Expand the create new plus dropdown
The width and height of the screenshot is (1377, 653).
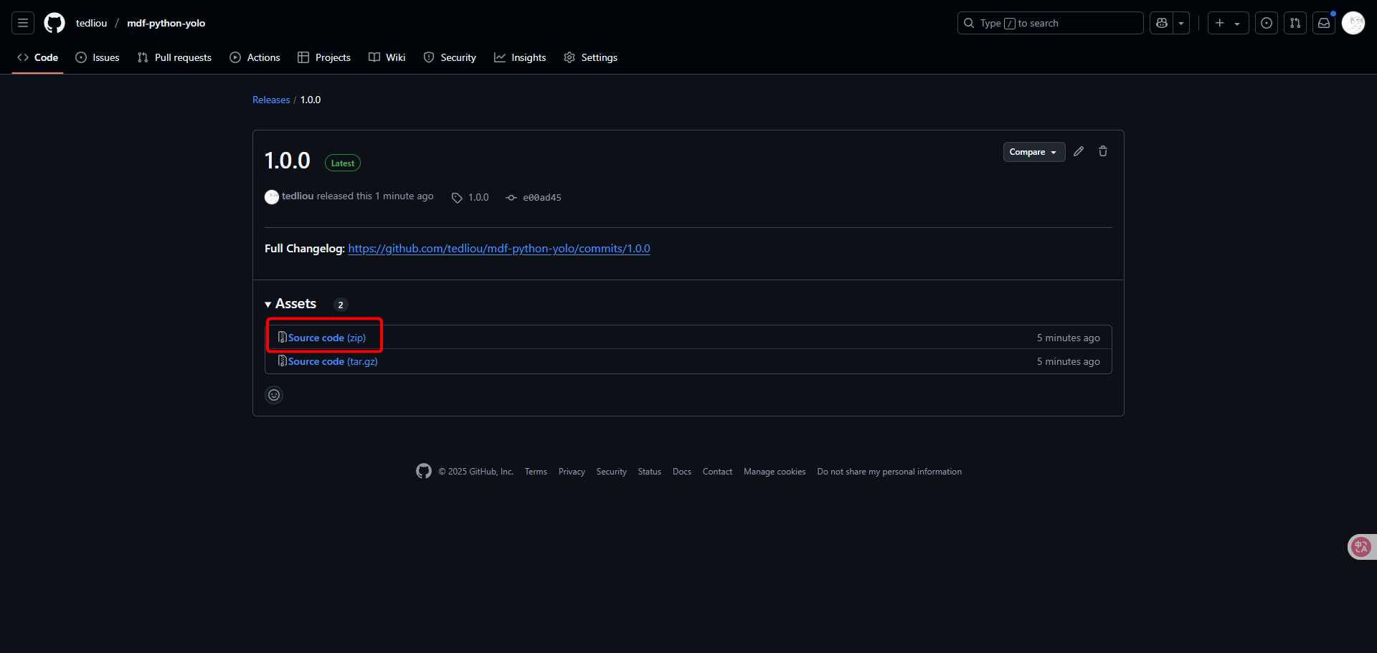point(1228,23)
